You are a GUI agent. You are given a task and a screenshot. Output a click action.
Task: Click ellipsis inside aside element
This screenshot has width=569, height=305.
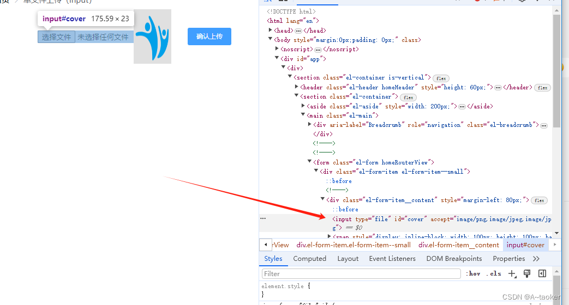point(462,107)
